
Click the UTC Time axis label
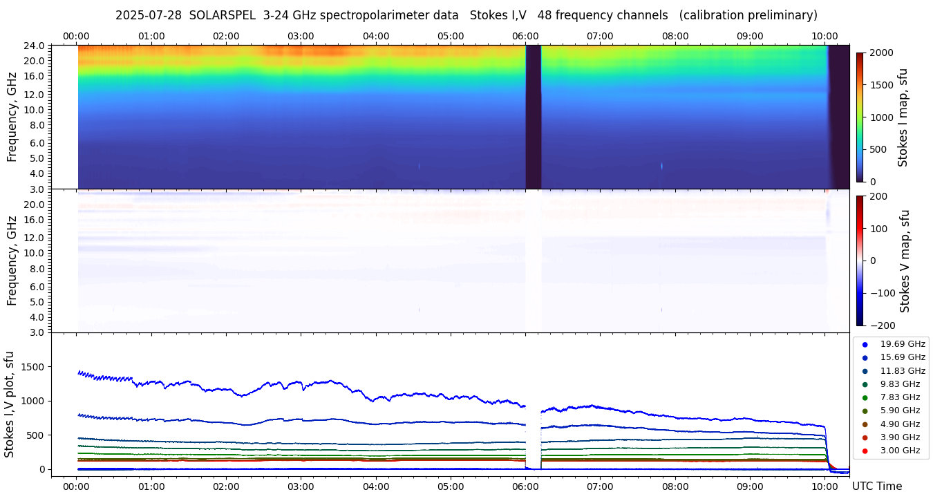(876, 486)
